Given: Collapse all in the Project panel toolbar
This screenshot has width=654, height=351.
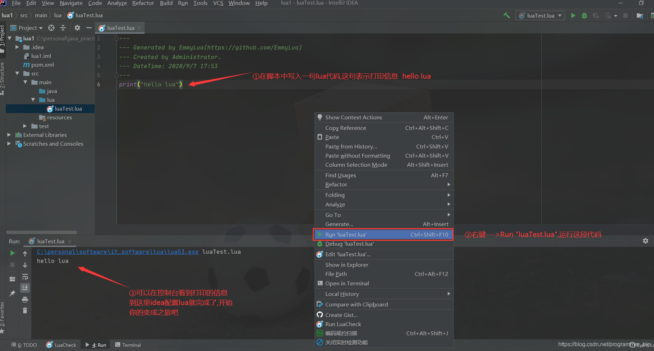Looking at the screenshot, I should coord(63,28).
